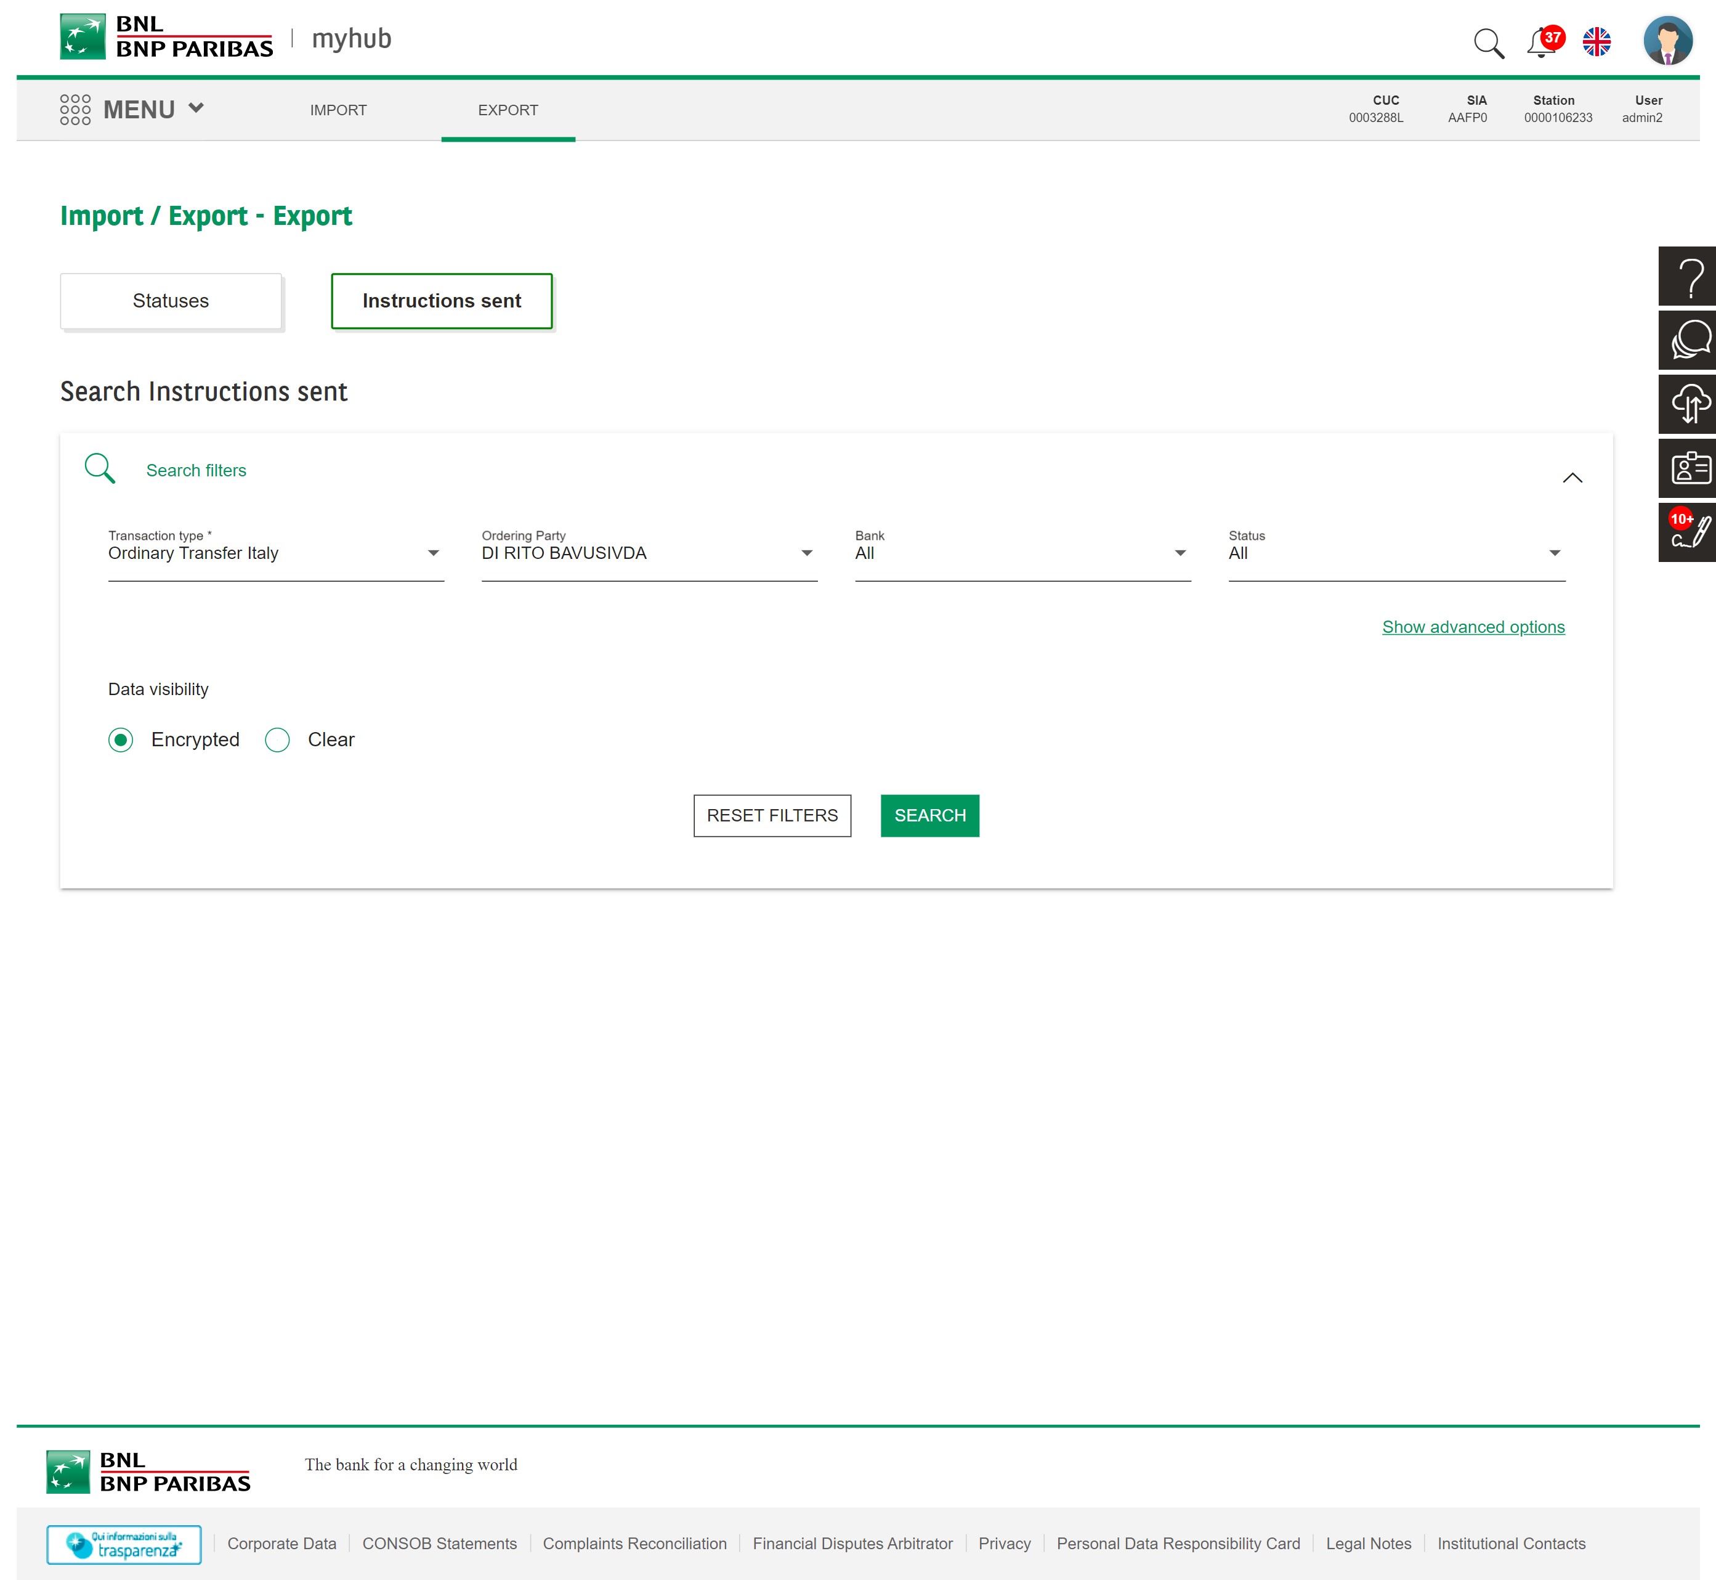The width and height of the screenshot is (1716, 1580).
Task: Open the help question mark sidebar icon
Action: (x=1688, y=276)
